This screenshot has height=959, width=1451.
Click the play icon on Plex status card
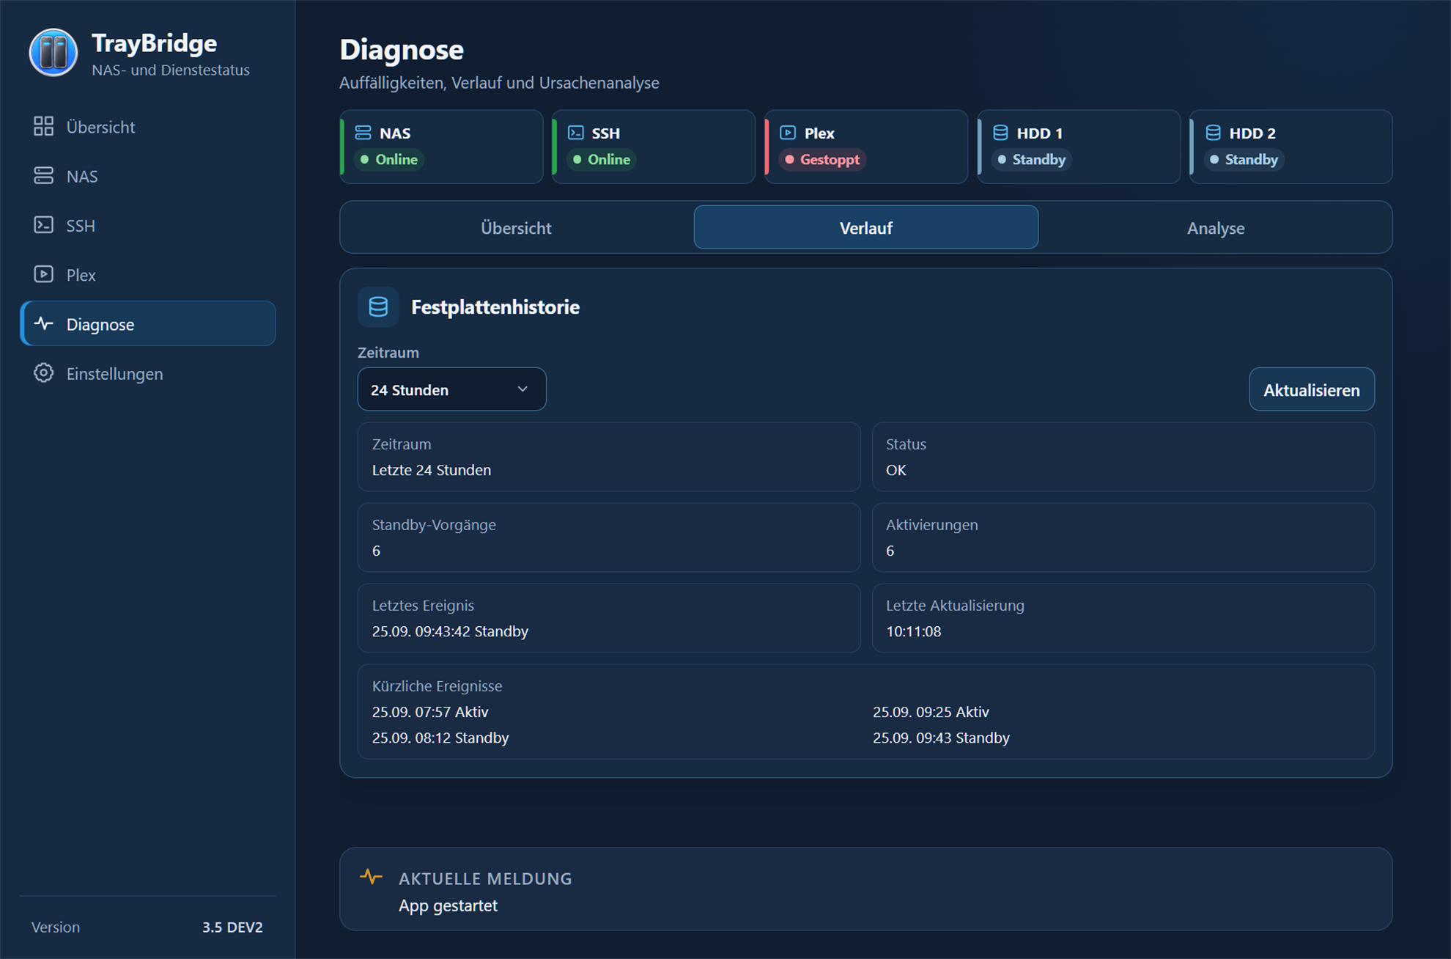[x=788, y=133]
